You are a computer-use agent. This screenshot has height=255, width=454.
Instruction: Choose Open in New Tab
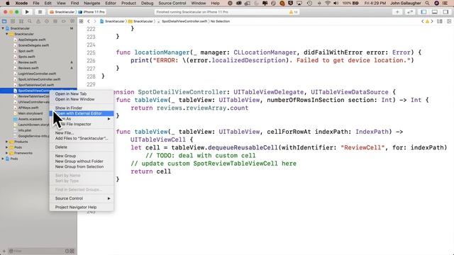pyautogui.click(x=82, y=93)
